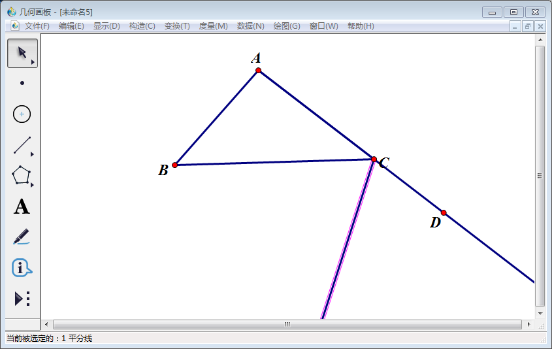Click point A on the triangle

coord(259,71)
